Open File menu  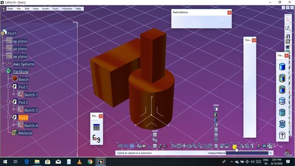tap(18, 9)
